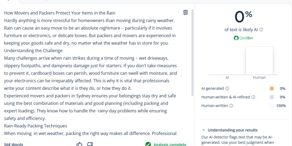This screenshot has height=146, width=292.
Task: Open info icon next to Human-written & AI-refined
Action: [x=253, y=97]
